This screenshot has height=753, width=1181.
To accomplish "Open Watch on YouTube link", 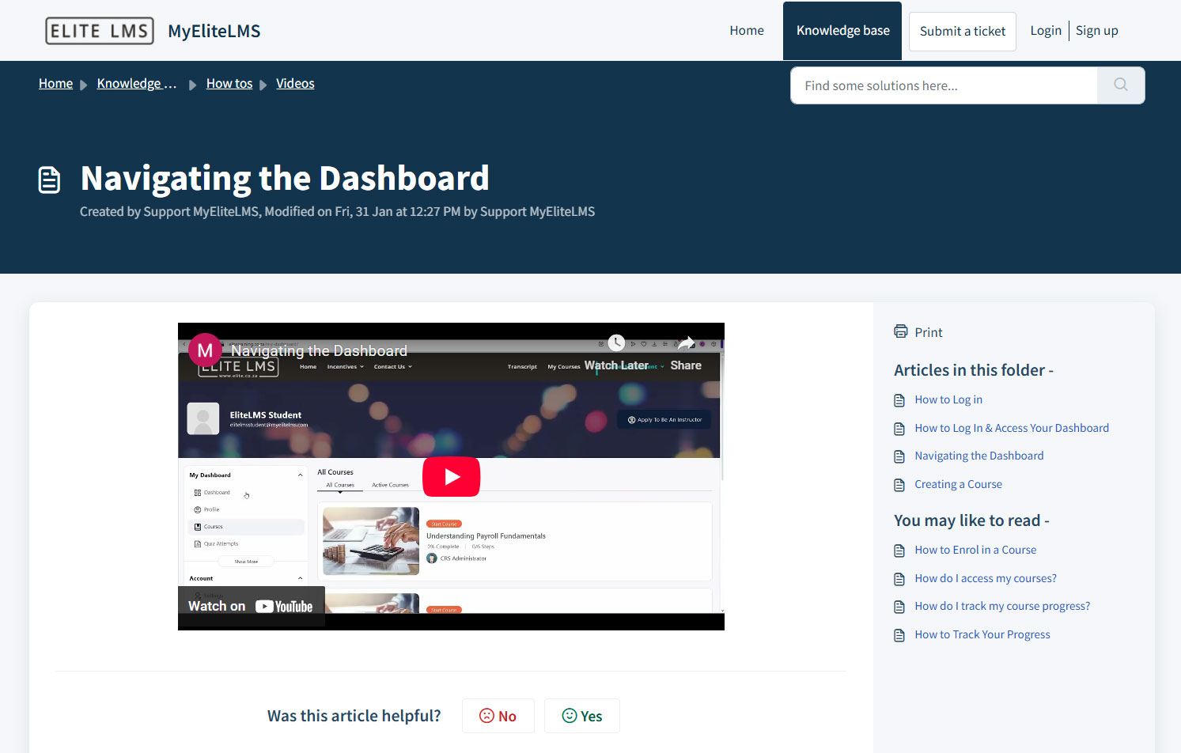I will click(x=251, y=607).
